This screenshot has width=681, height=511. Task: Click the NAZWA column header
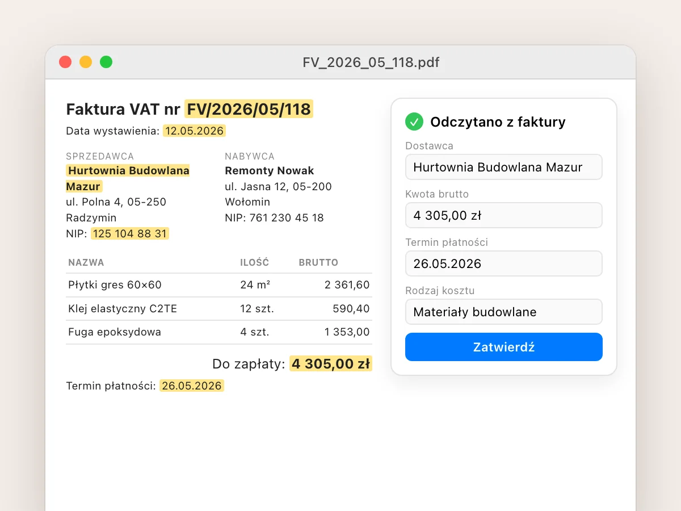(86, 262)
